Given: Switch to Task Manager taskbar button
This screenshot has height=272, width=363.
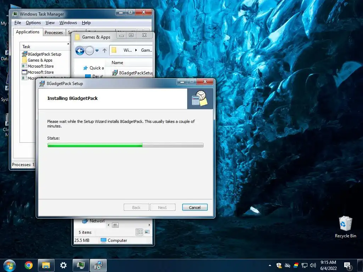Looking at the screenshot, I should click(81, 265).
